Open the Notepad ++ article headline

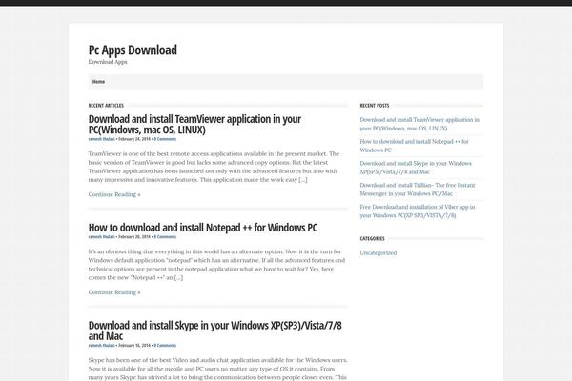tap(203, 228)
